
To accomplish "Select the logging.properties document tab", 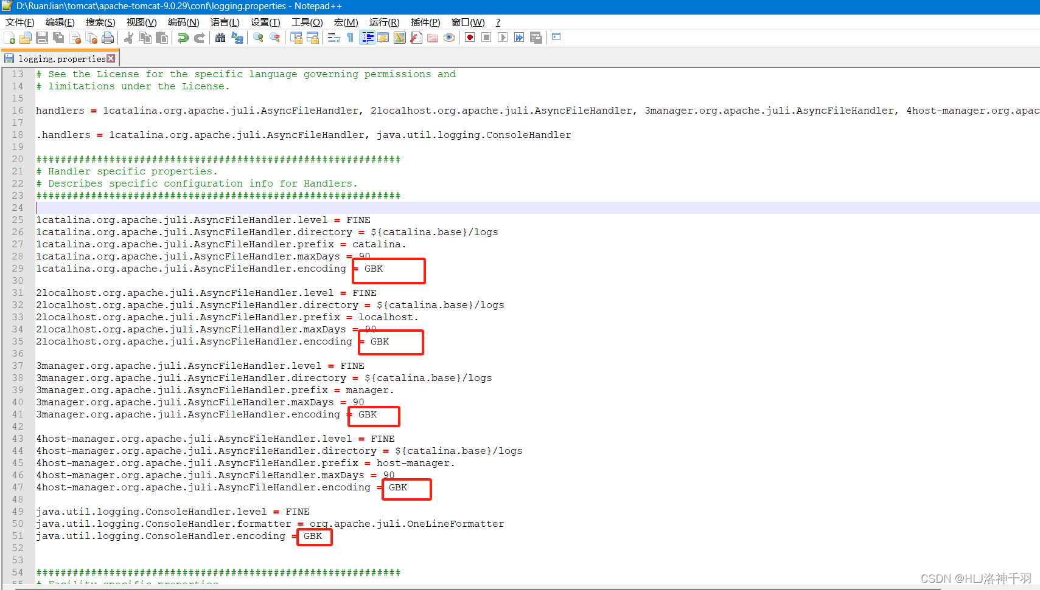I will tap(61, 58).
